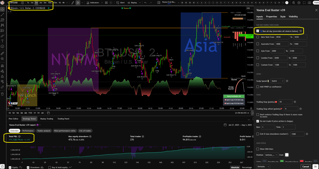Check Show EMA lines option
Viewport: 319px width, 169px height.
point(258,149)
